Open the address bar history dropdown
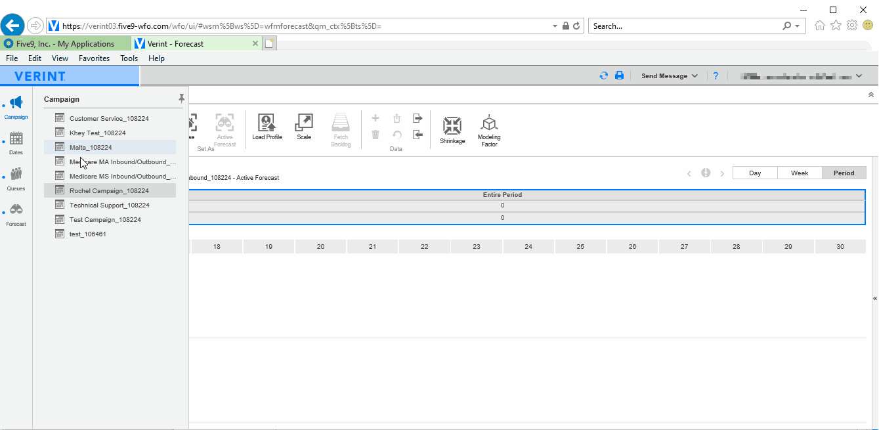The image size is (879, 430). [556, 26]
